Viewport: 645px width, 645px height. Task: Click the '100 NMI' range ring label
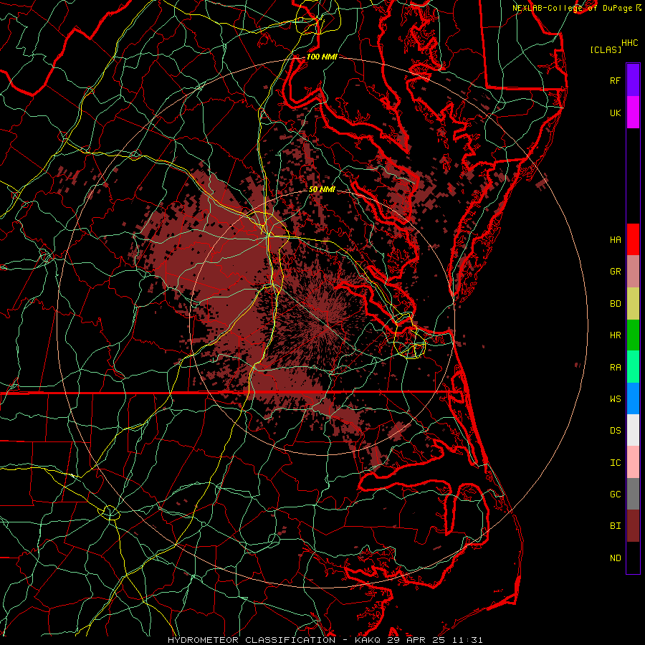tap(322, 57)
